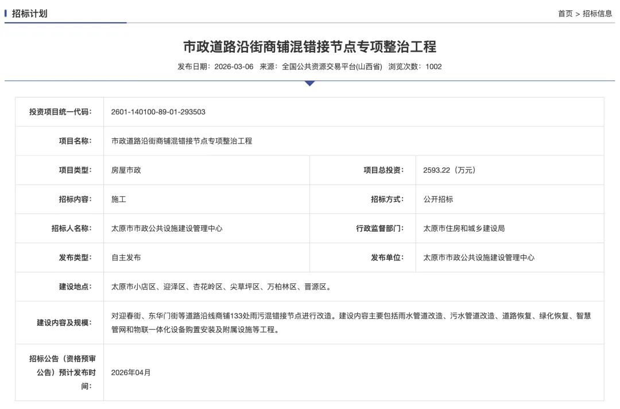The height and width of the screenshot is (409, 620).
Task: Open the 首页 breadcrumb link
Action: click(x=565, y=14)
